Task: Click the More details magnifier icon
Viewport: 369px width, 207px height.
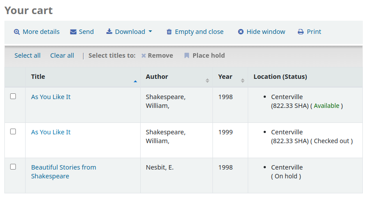Action: pos(17,32)
